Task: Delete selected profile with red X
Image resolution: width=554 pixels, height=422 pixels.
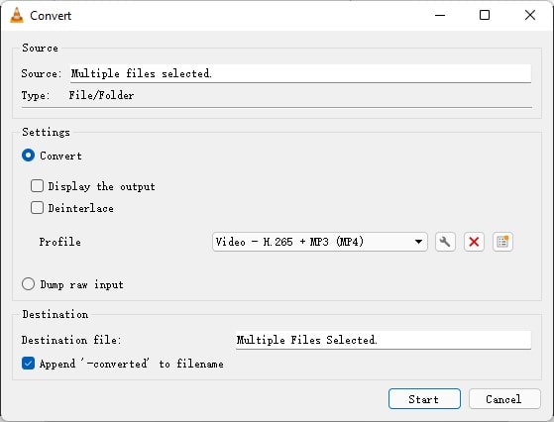Action: click(x=474, y=242)
